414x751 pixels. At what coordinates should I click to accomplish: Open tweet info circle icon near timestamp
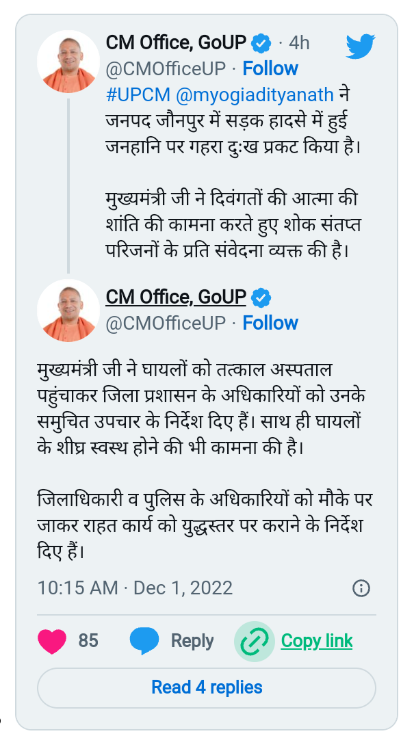pos(361,588)
